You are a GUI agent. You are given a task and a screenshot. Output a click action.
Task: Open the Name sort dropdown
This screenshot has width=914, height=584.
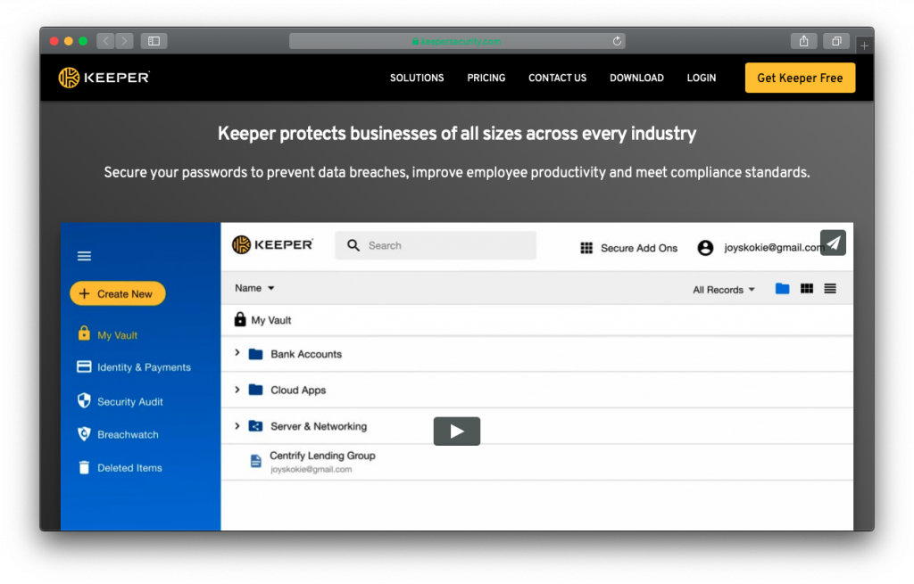coord(254,288)
